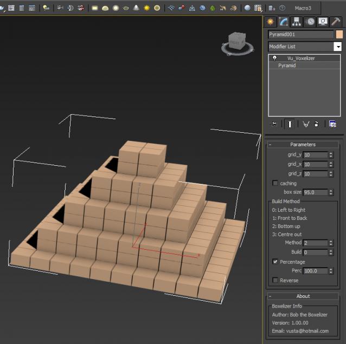This screenshot has height=344, width=346.
Task: Collapse the Parameters rollout
Action: pyautogui.click(x=303, y=145)
